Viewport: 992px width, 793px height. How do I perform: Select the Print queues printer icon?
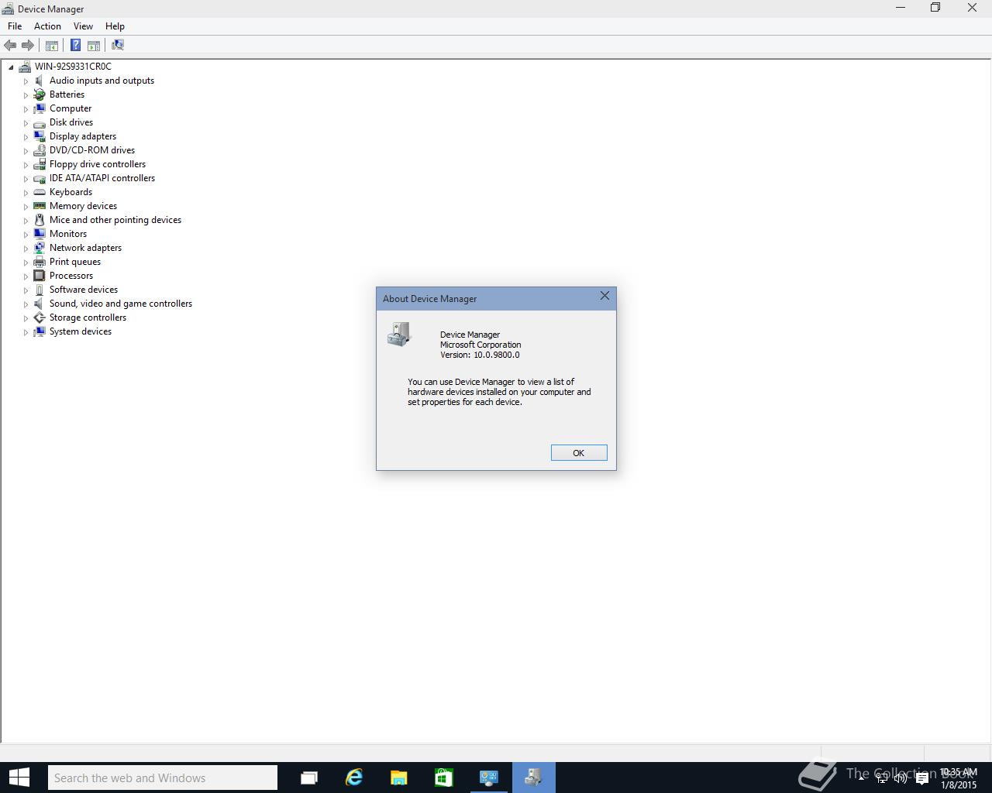coord(40,262)
